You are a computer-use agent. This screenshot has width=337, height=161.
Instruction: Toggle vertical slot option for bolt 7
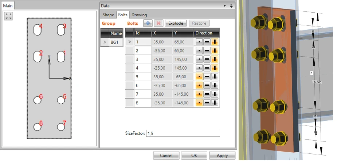click(215, 94)
